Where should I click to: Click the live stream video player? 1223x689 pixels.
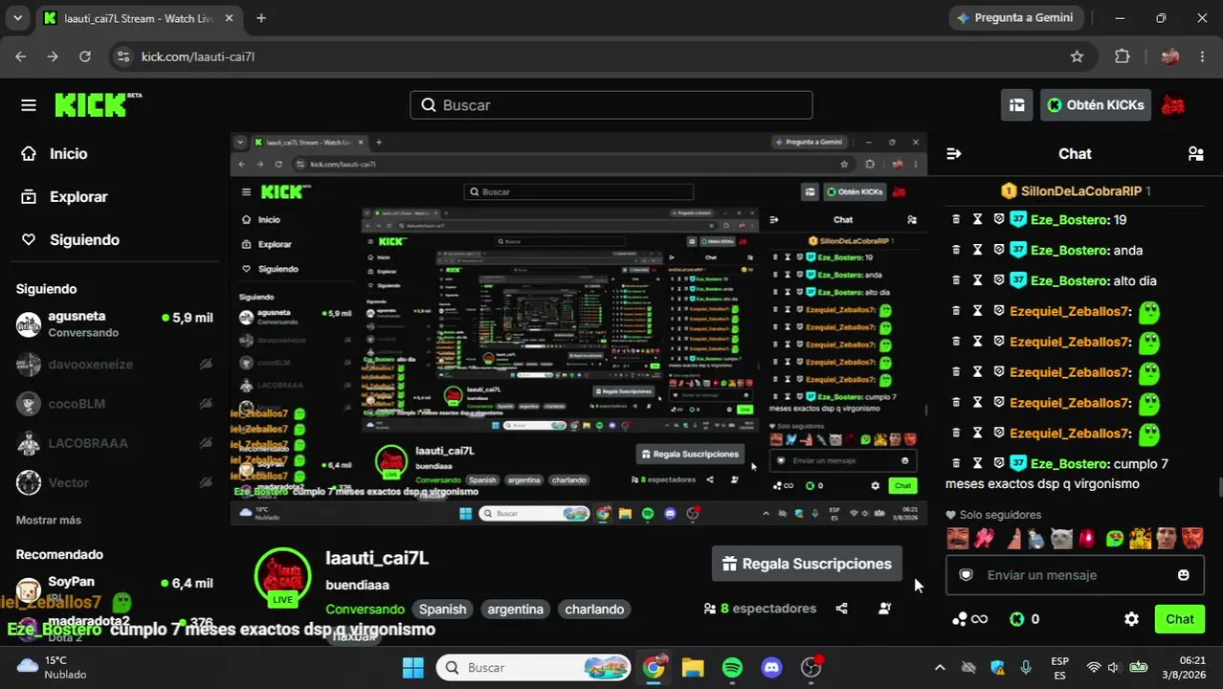coord(578,329)
